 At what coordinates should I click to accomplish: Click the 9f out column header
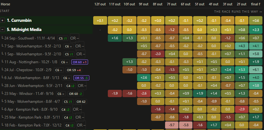pyautogui.click(x=144, y=4)
